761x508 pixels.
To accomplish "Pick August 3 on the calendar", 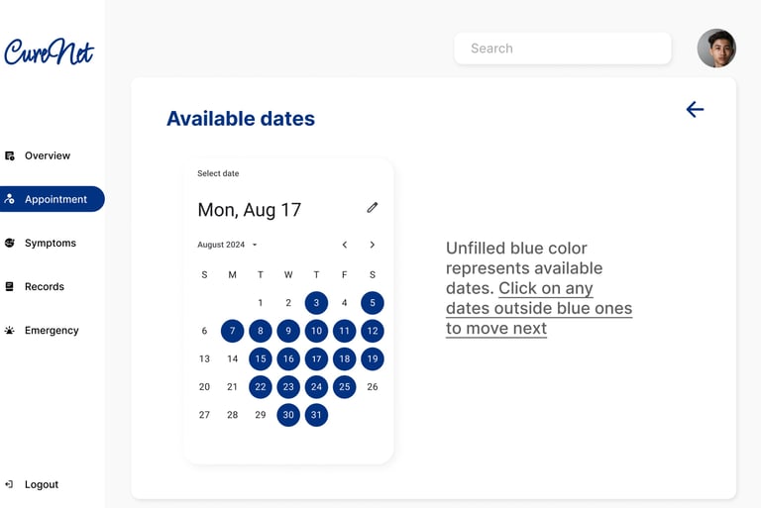I will click(x=316, y=303).
